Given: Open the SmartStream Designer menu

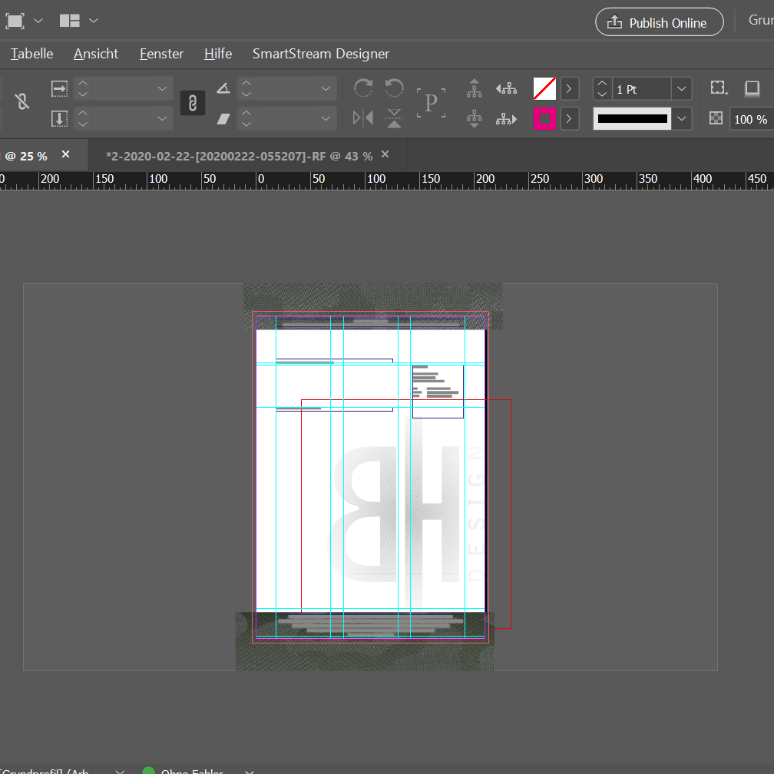Looking at the screenshot, I should click(320, 54).
